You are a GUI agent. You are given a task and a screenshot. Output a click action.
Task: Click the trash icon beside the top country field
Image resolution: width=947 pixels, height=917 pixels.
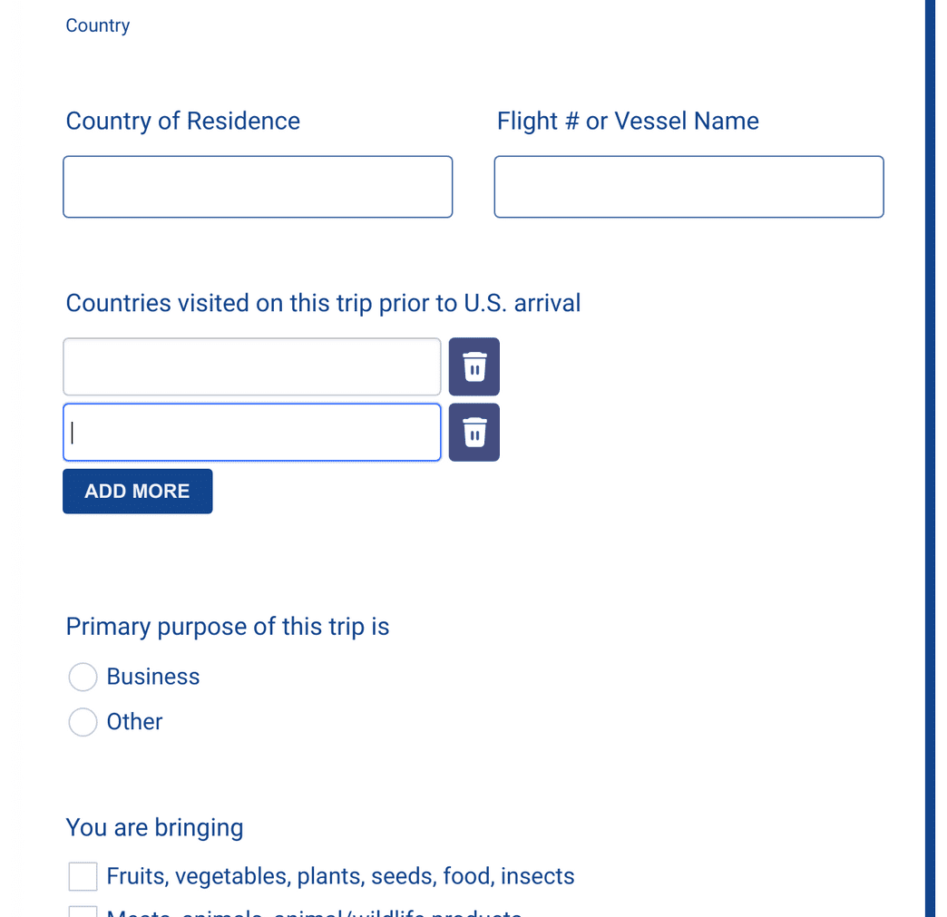(473, 366)
